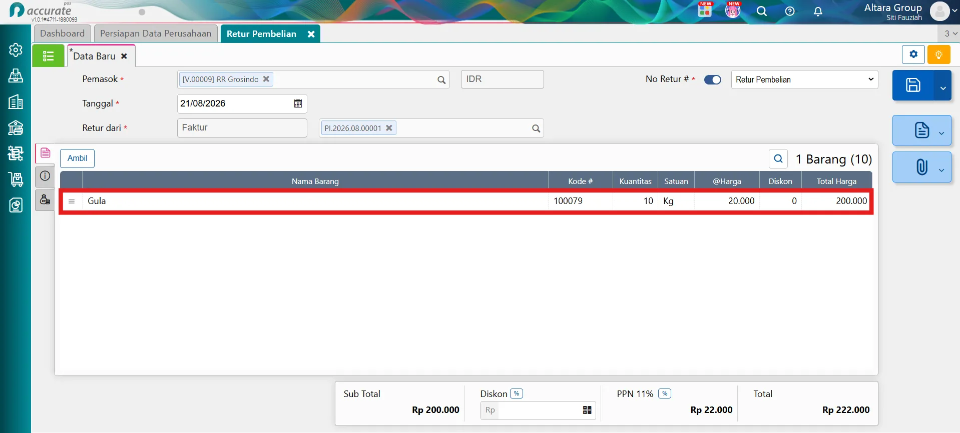Close the Data Baru sub-tab
This screenshot has height=433, width=960.
pyautogui.click(x=124, y=56)
